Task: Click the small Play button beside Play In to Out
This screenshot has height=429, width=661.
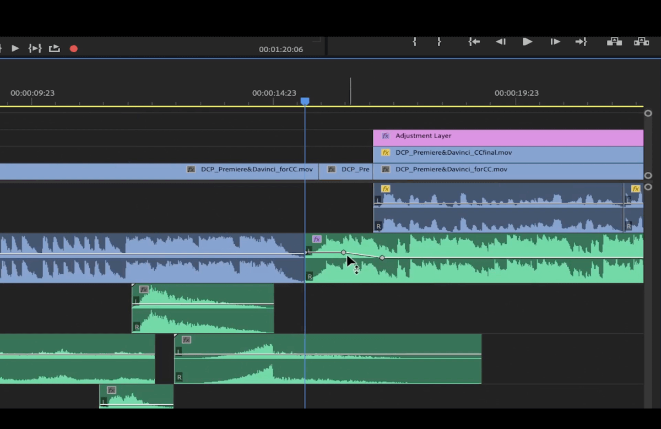Action: (x=15, y=48)
